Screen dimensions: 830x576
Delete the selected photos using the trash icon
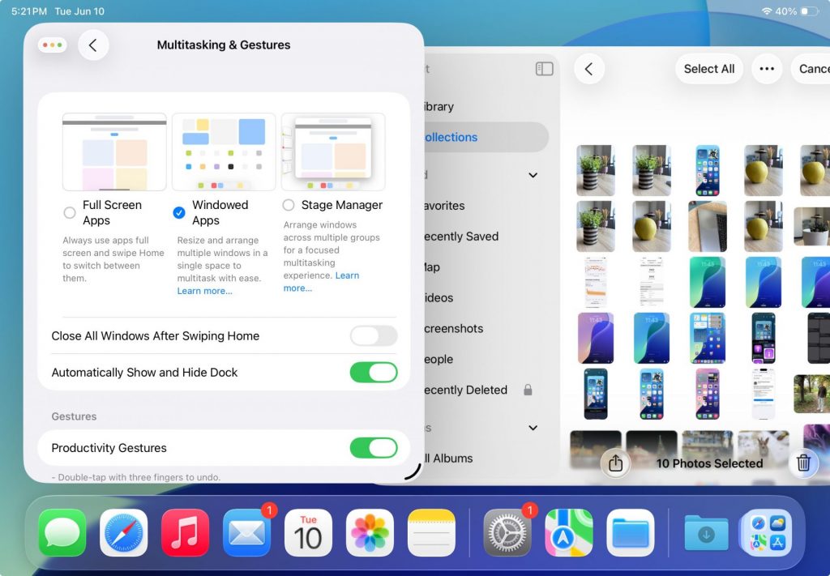click(x=804, y=463)
